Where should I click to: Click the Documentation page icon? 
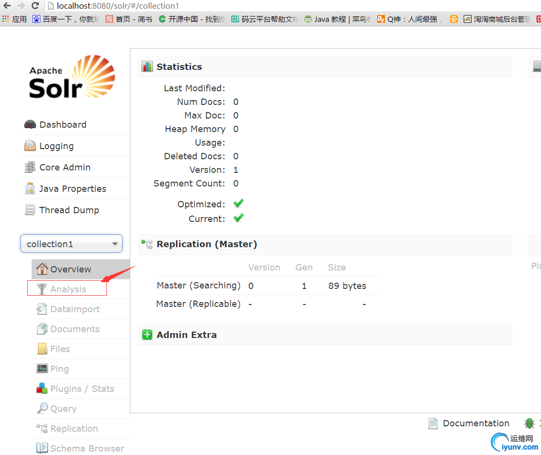(x=433, y=423)
